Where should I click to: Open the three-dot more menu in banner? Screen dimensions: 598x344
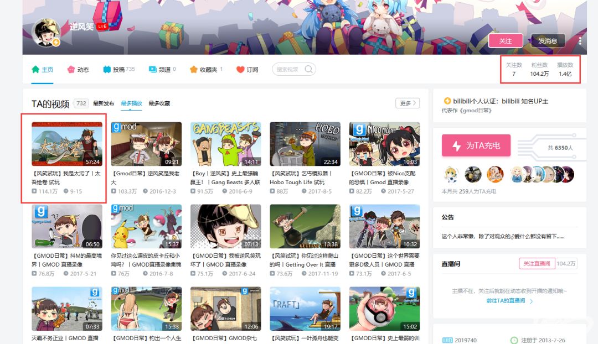[580, 41]
